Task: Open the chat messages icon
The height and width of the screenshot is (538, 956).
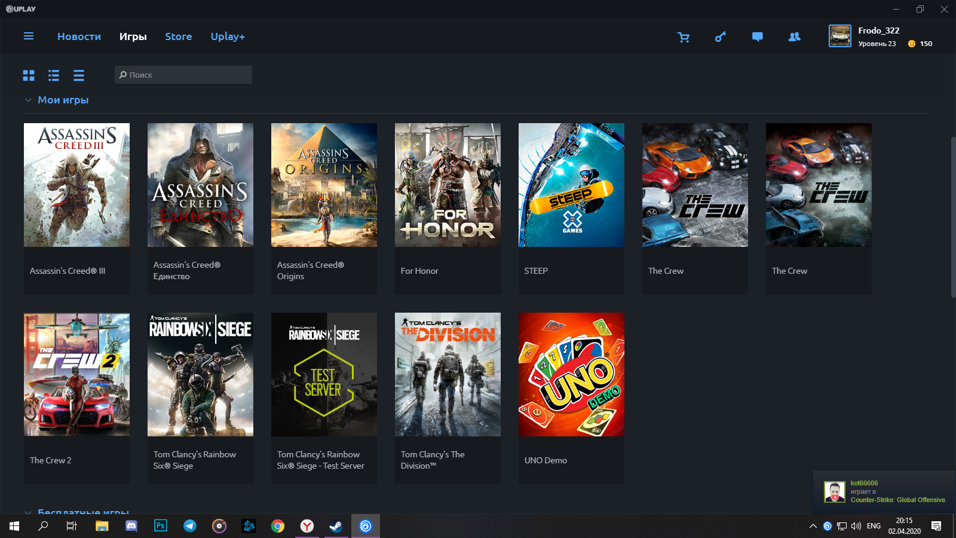Action: point(757,37)
